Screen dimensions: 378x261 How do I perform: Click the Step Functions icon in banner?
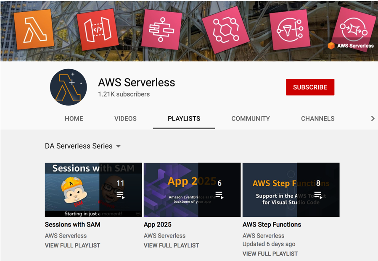tap(161, 29)
